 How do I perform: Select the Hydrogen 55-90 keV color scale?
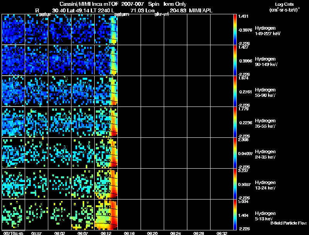(x=236, y=91)
